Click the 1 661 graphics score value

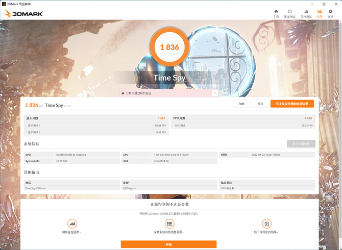point(162,118)
